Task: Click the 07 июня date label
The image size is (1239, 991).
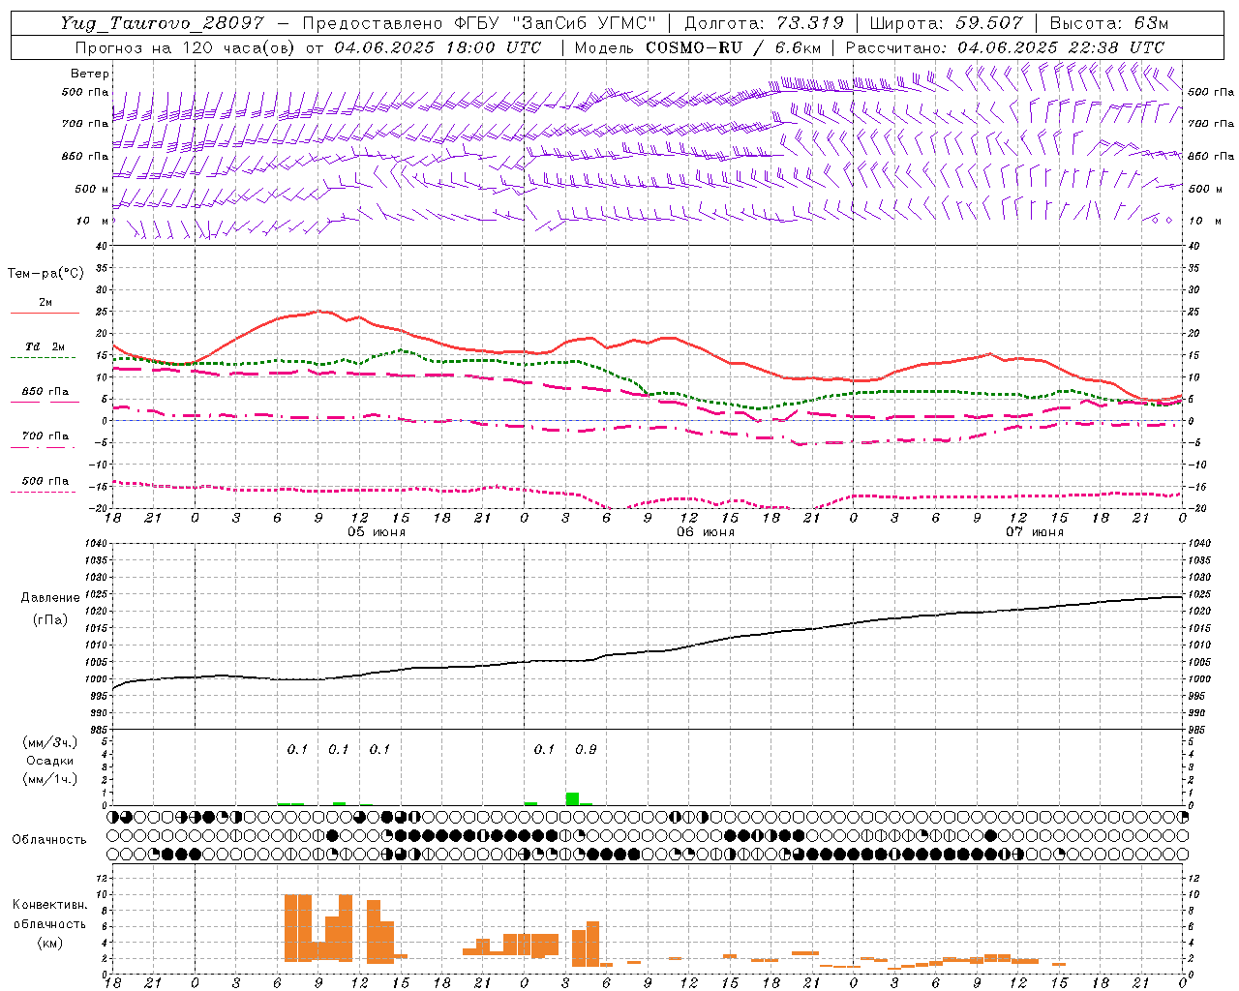Action: [1035, 532]
